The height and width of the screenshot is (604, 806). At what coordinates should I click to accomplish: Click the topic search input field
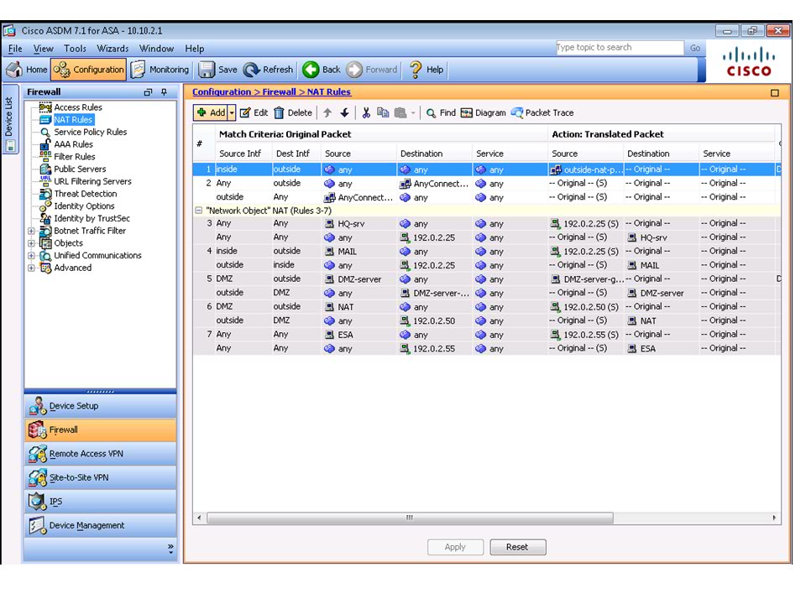click(x=620, y=48)
